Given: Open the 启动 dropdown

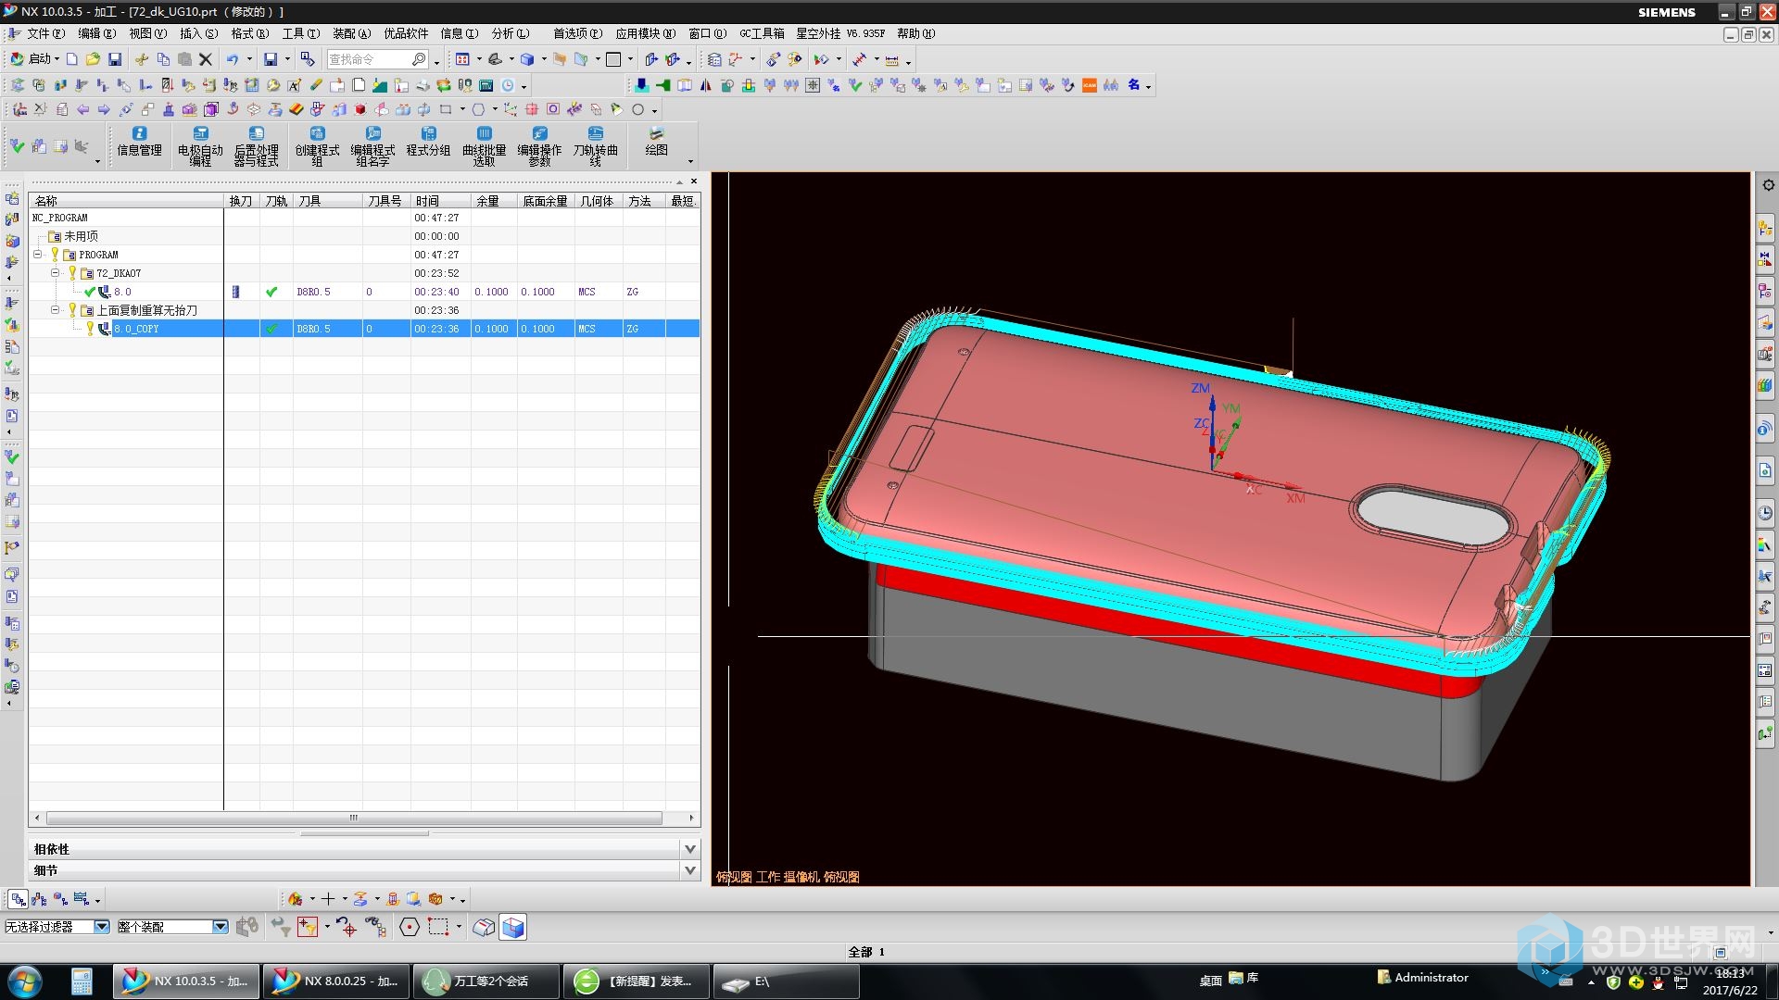Looking at the screenshot, I should coord(34,59).
